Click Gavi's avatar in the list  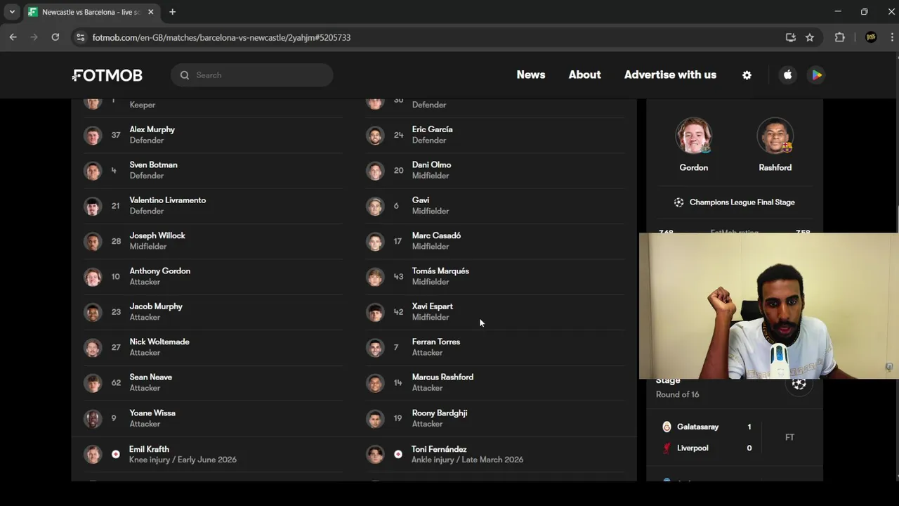pyautogui.click(x=375, y=206)
